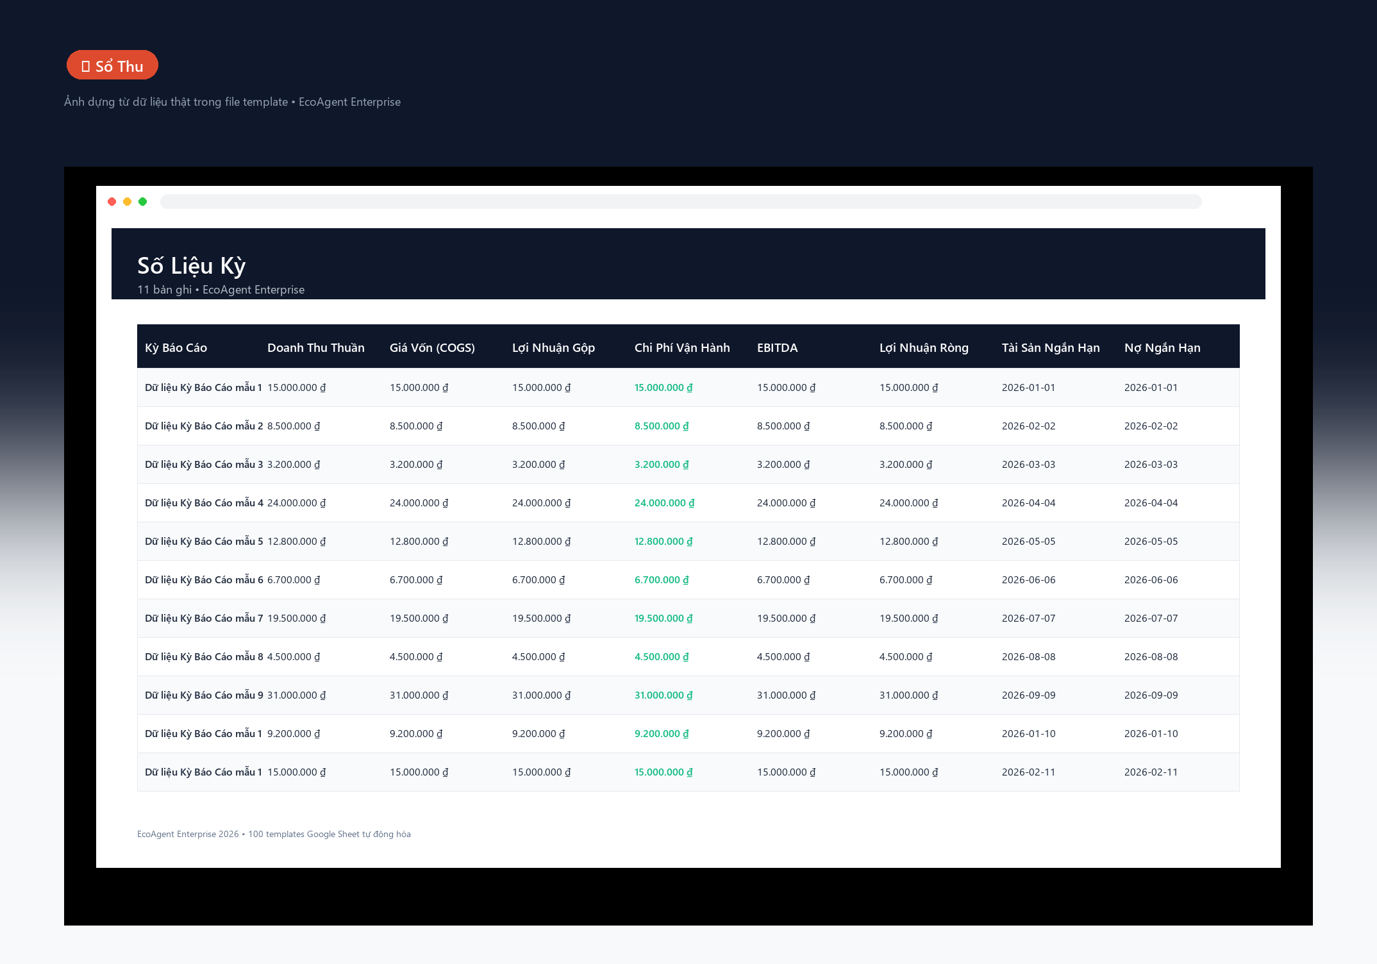Click 12.800.000 ₫ in the EBITDA column
The height and width of the screenshot is (964, 1377).
point(786,542)
